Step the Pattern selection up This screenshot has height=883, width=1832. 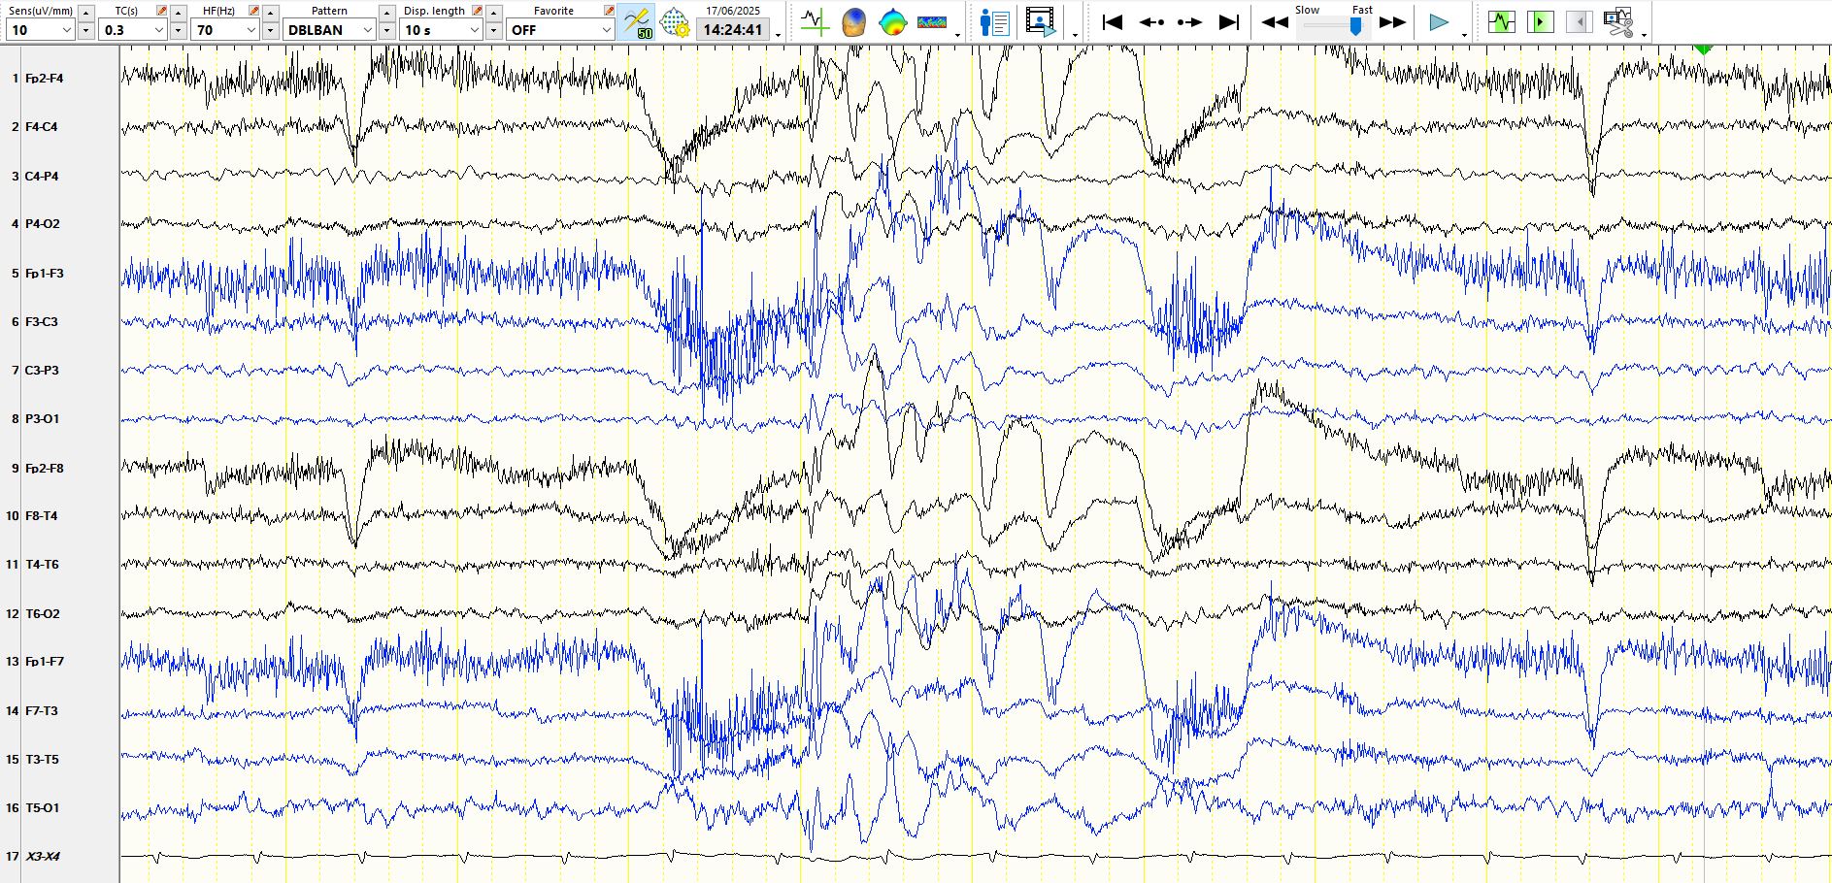[x=386, y=13]
